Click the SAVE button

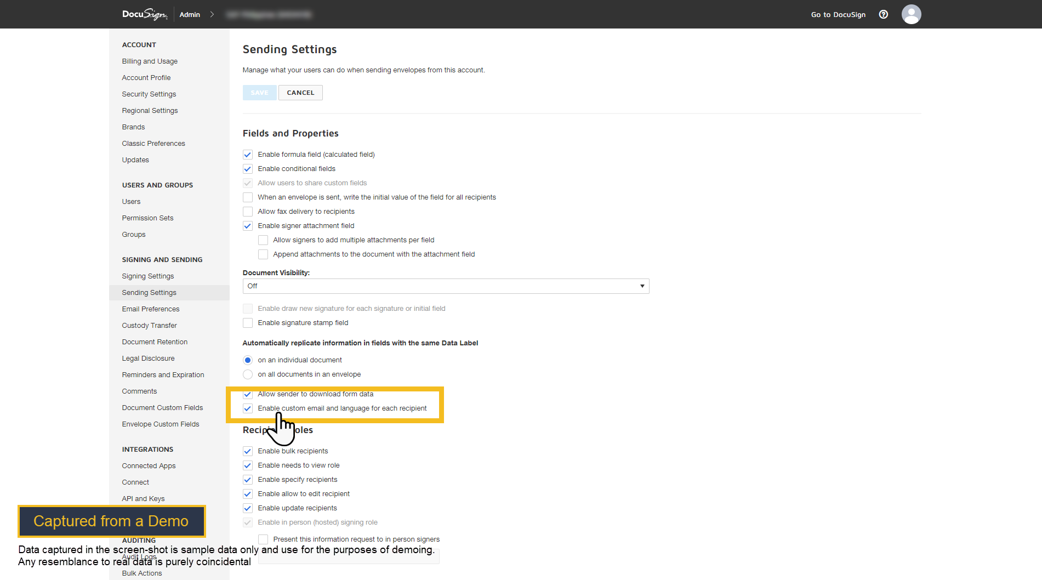click(260, 93)
